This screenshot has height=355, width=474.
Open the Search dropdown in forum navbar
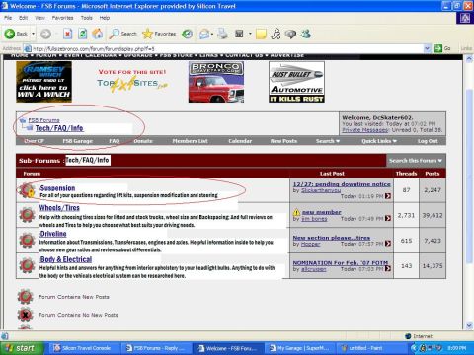tap(328, 141)
